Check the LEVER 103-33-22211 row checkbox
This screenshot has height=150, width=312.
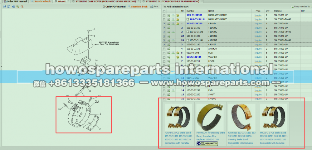click(164, 61)
